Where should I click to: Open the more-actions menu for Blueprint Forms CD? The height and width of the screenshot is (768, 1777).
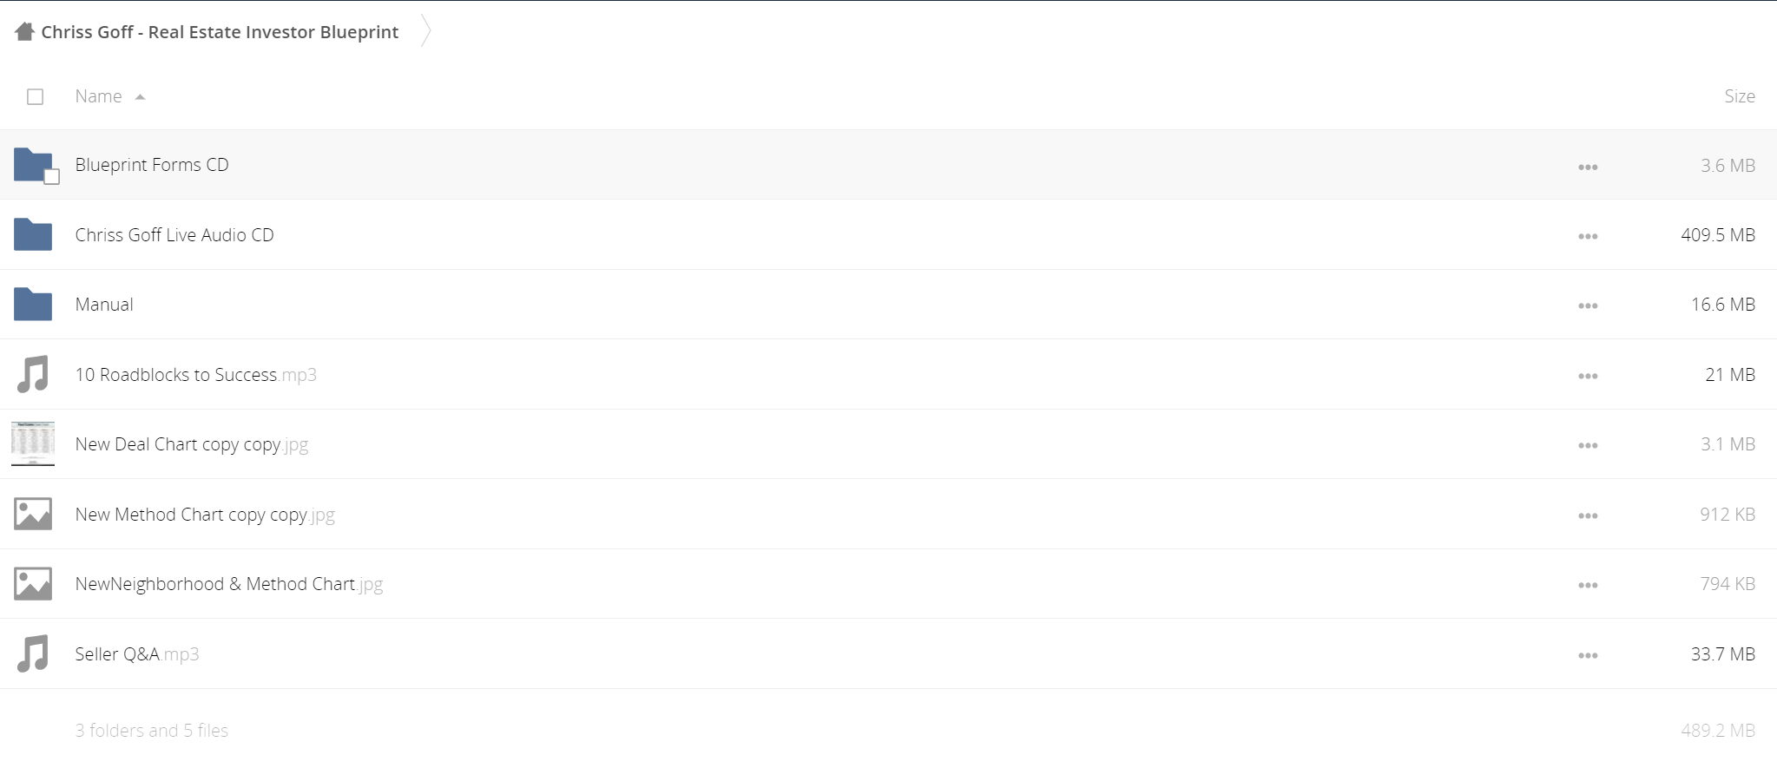click(1588, 167)
